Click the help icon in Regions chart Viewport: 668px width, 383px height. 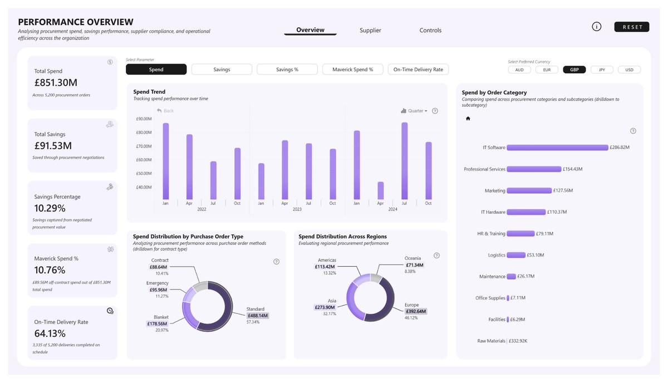[436, 256]
